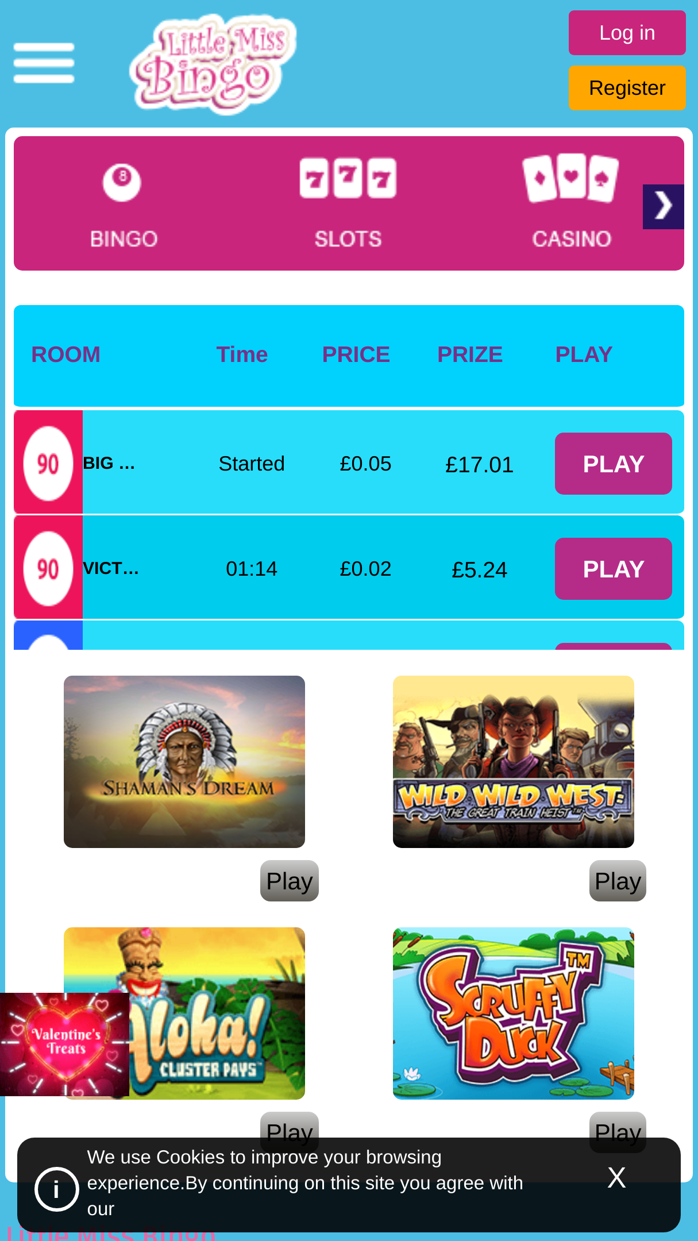Click the 90-ball badge for BIG room
The height and width of the screenshot is (1241, 698).
(x=48, y=463)
